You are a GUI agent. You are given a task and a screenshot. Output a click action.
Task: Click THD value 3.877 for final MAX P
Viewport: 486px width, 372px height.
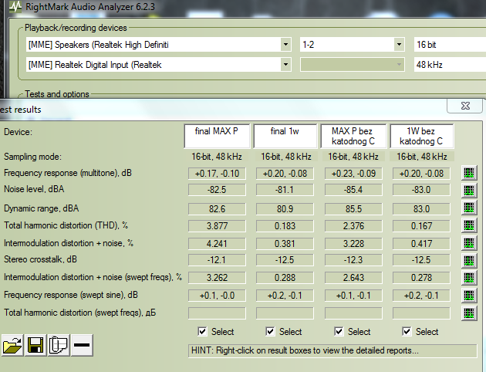[x=217, y=226]
